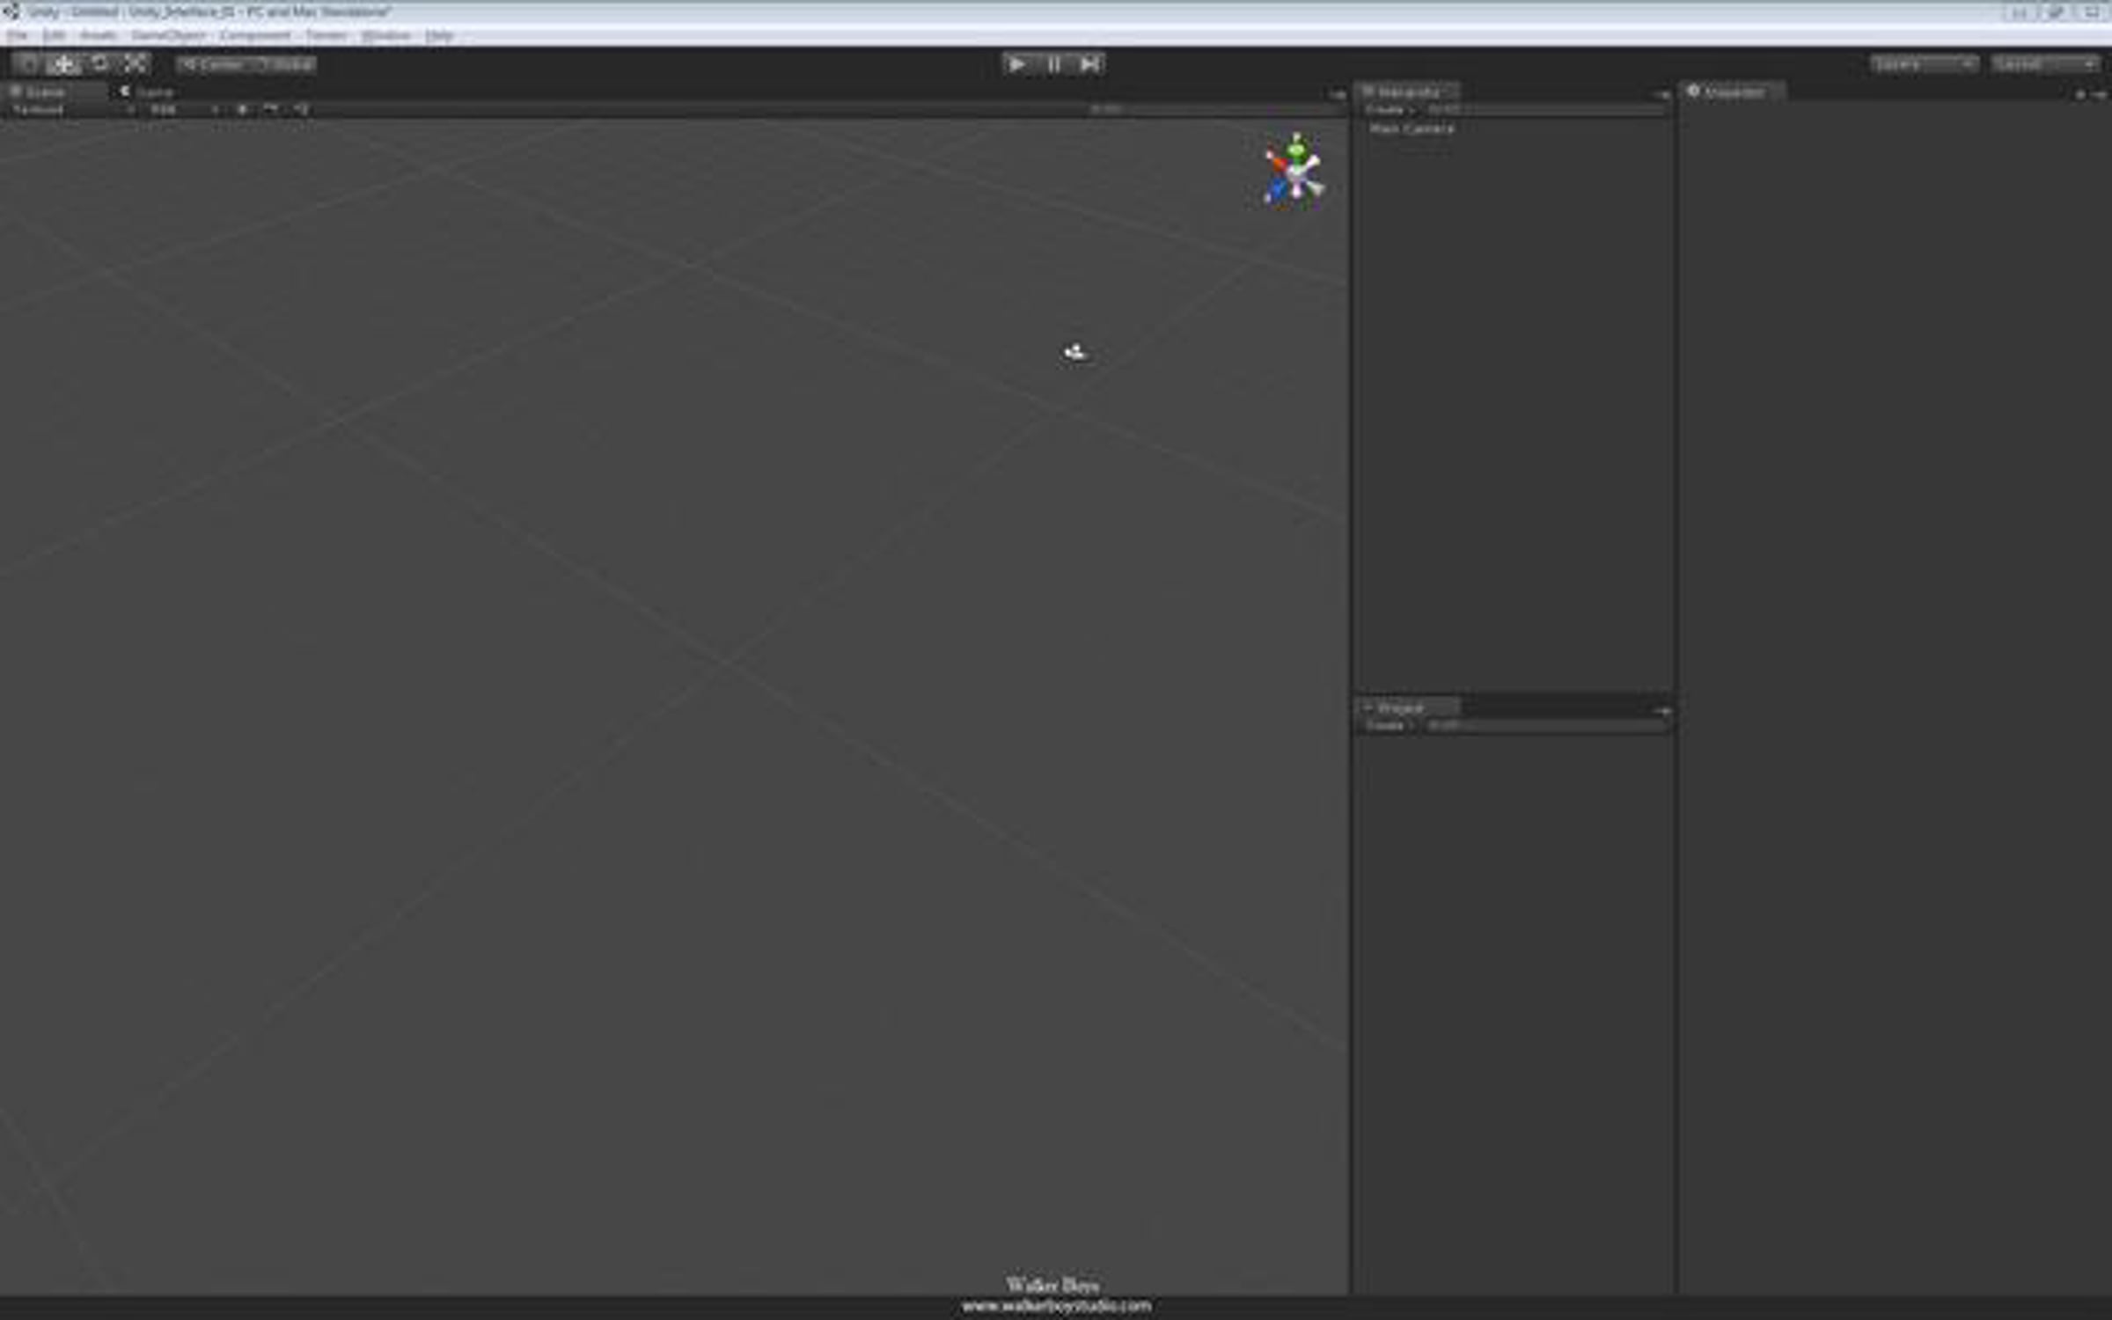
Task: Click the Scene view search field
Action: point(1214,110)
